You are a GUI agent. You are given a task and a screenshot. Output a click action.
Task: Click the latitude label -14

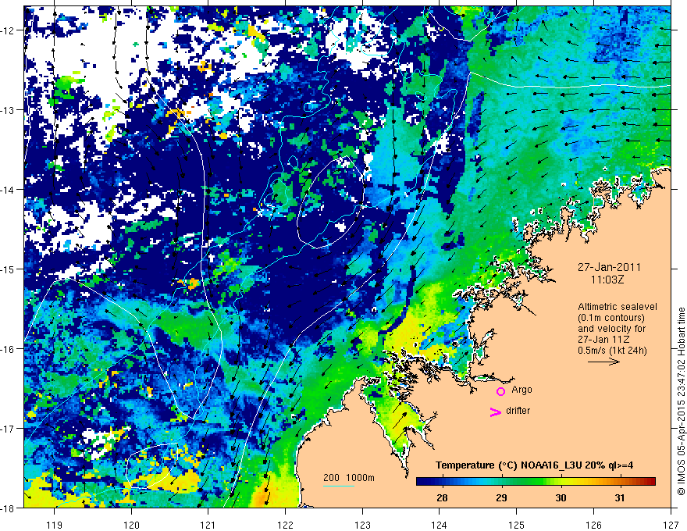[x=9, y=190]
